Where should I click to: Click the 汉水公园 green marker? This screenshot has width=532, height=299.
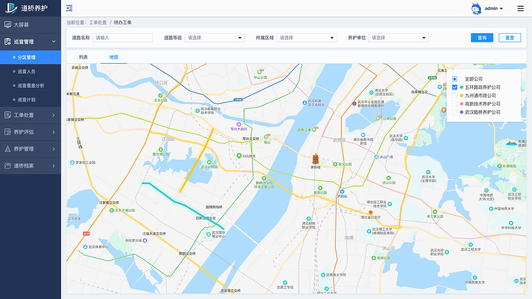coord(160,95)
